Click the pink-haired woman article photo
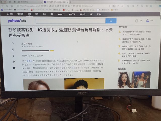The height and width of the screenshot is (121, 161). tap(44, 85)
